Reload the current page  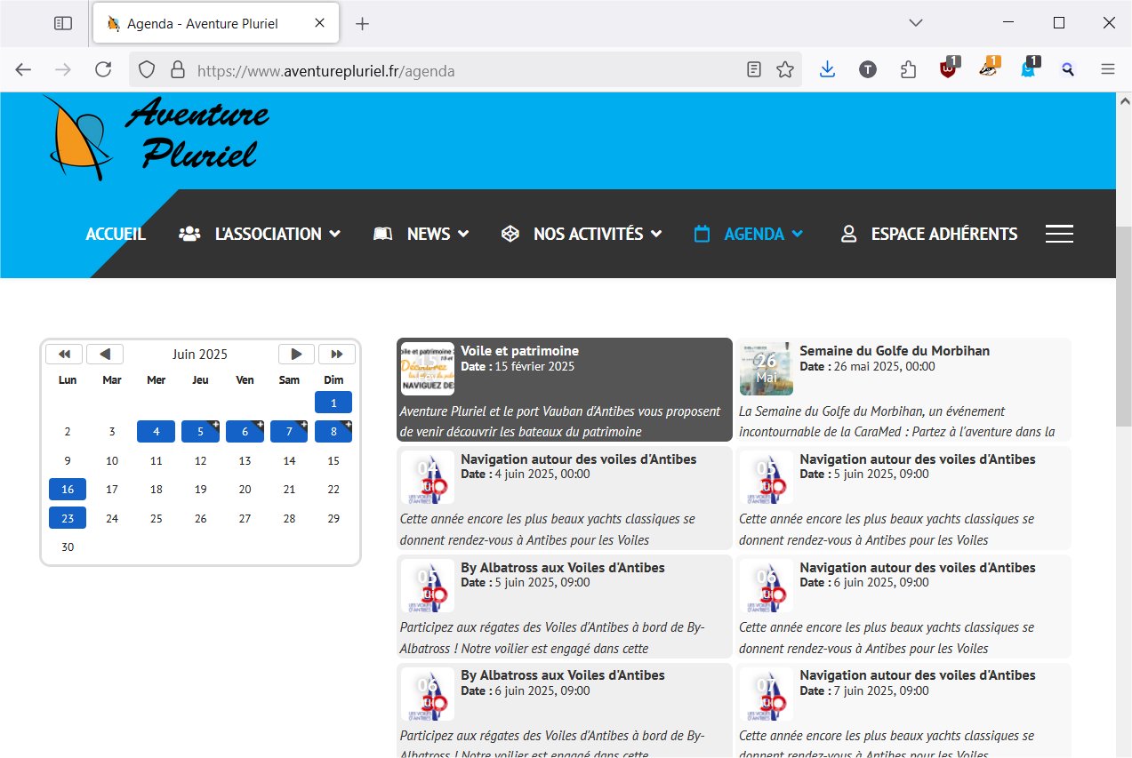pos(103,70)
